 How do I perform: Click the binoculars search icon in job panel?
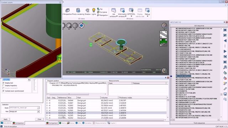click(225, 67)
